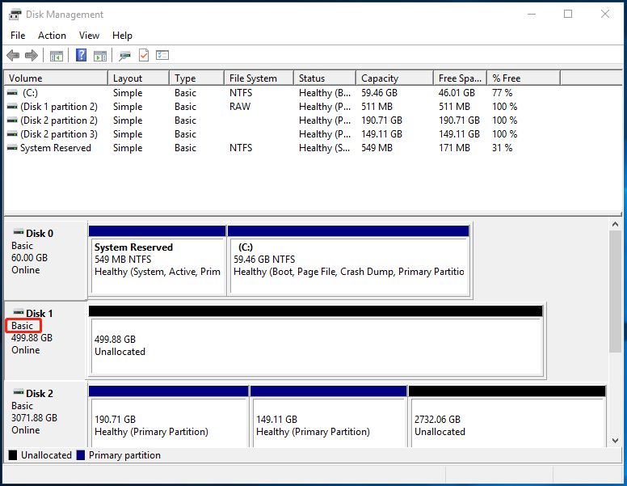Select the System Reserved partition on Disk 0

coord(158,261)
